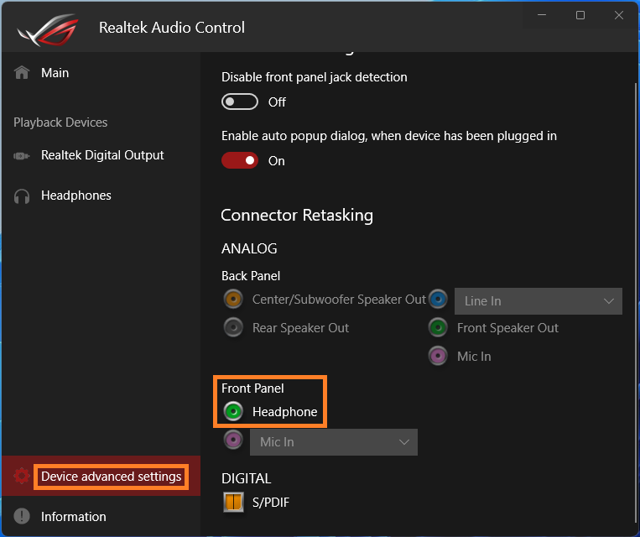
Task: Select the orange Center/Subwoofer jack icon
Action: click(x=233, y=300)
